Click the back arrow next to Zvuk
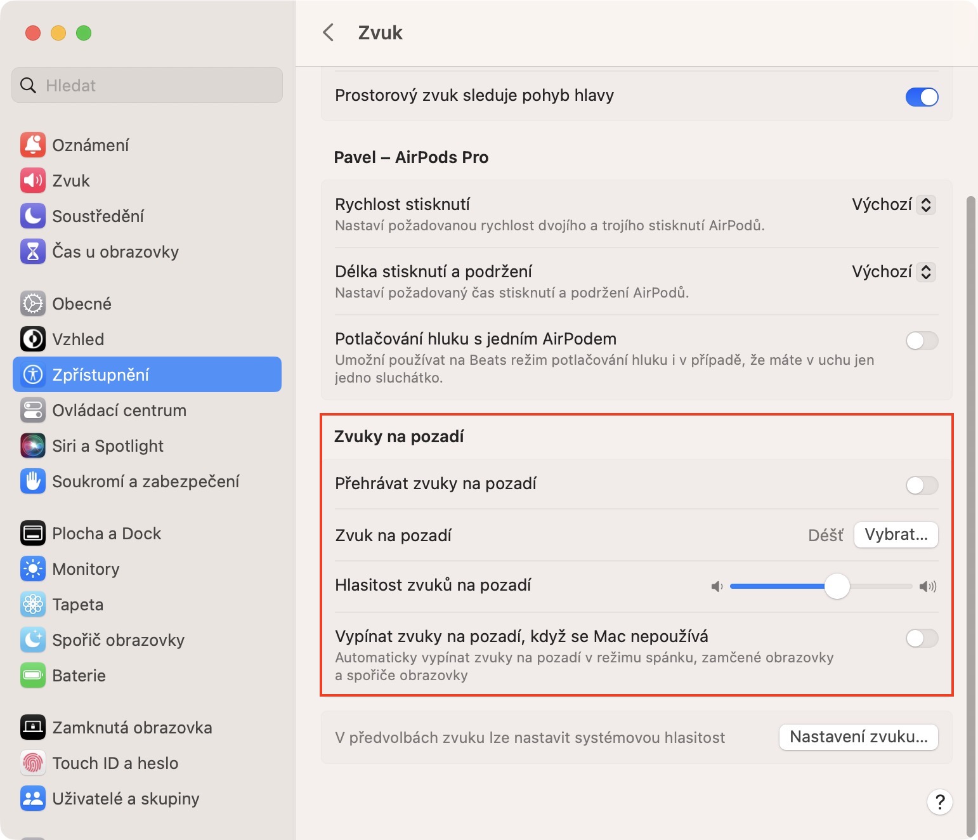 pyautogui.click(x=329, y=33)
